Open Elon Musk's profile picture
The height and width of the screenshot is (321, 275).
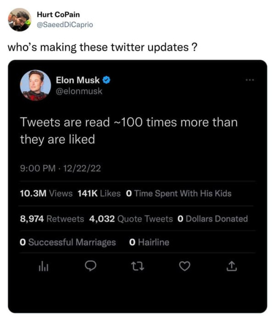click(x=35, y=85)
